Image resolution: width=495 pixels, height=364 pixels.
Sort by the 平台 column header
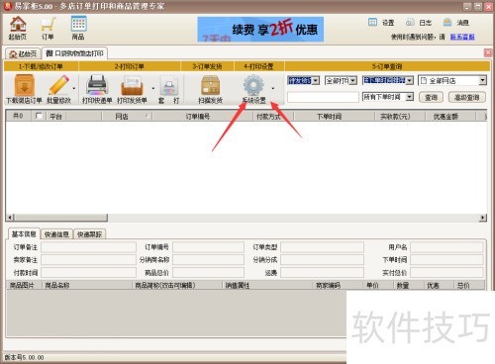click(x=73, y=116)
